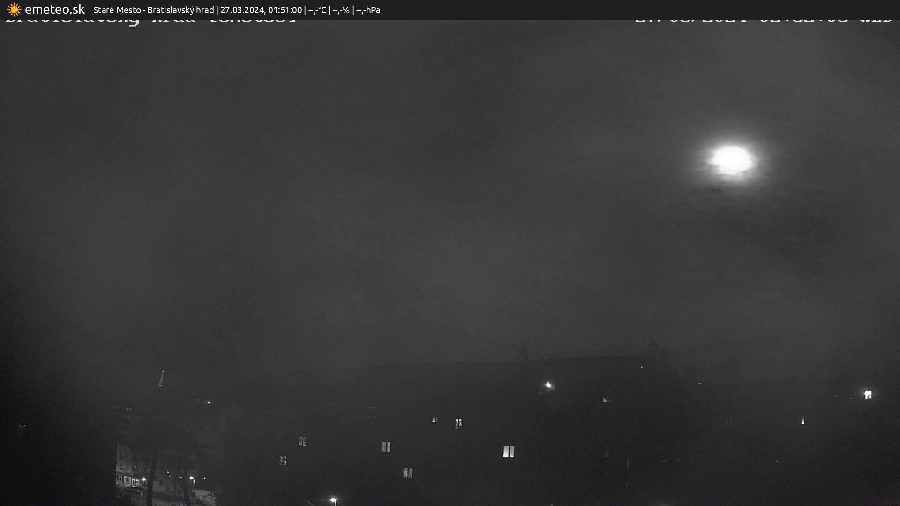900x506 pixels.
Task: Click the hPa pressure reading in the header
Action: (x=368, y=10)
